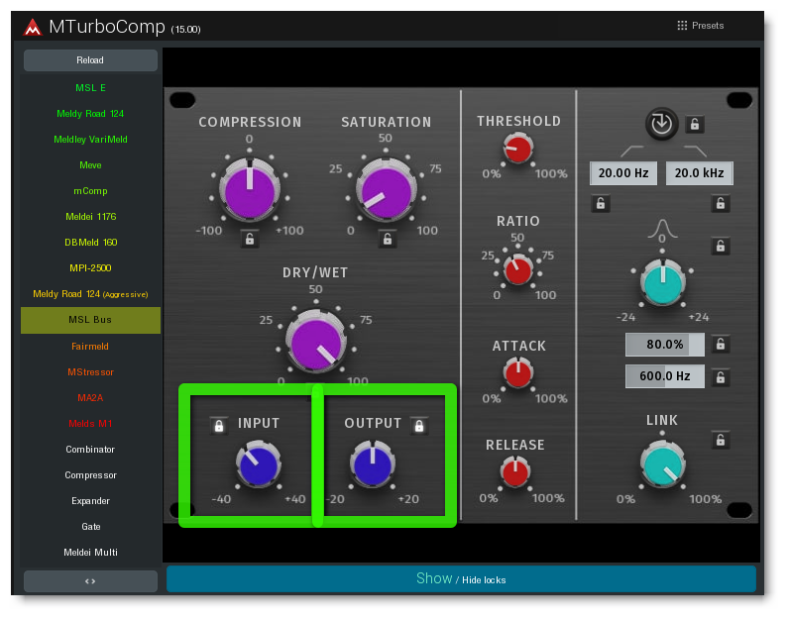The width and height of the screenshot is (787, 618).
Task: Select the Meldy Road 124 preset
Action: coord(90,113)
